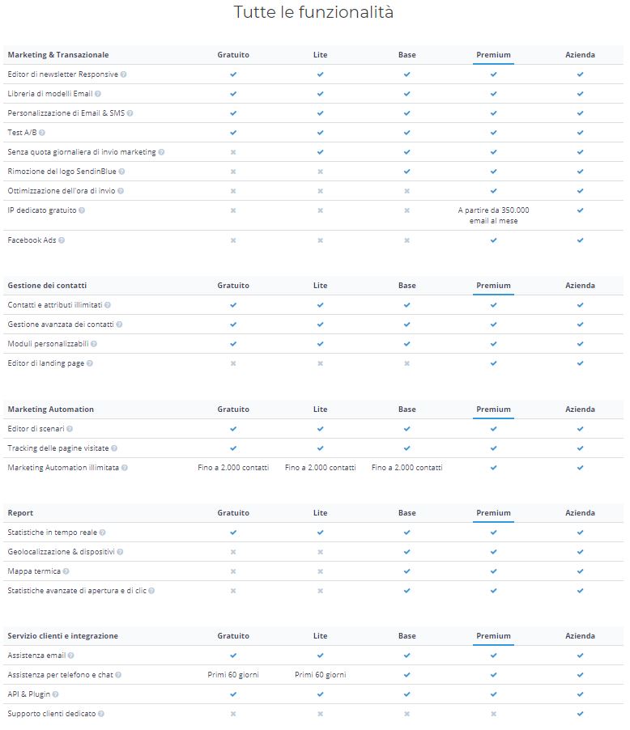Show help for Editor di landing page
This screenshot has height=730, width=630.
tap(90, 363)
